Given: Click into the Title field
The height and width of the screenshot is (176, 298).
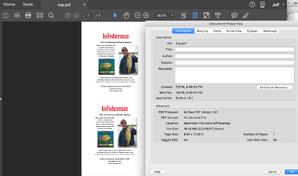Looking at the screenshot, I should click(x=234, y=49).
